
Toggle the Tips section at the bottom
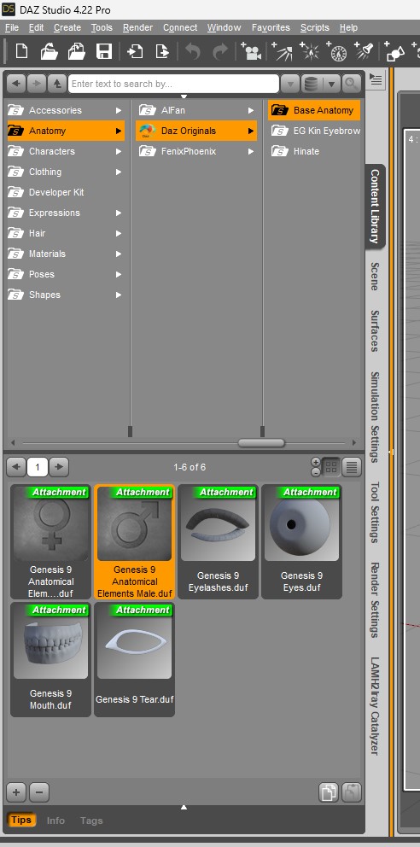(21, 820)
